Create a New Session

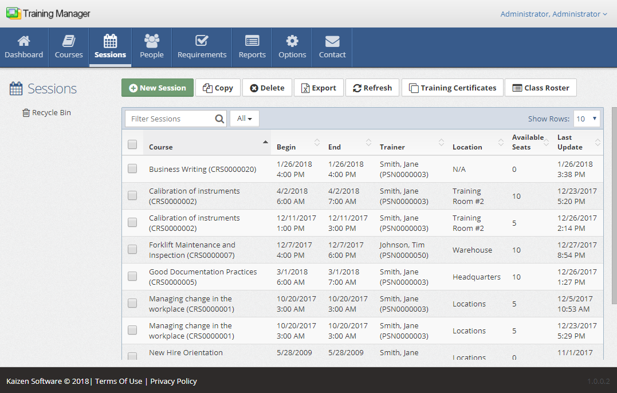point(158,88)
